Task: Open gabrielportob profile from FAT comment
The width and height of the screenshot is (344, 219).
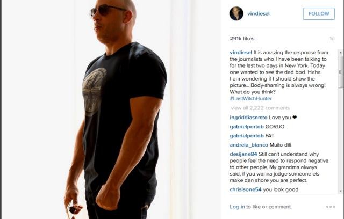Action: 247,136
